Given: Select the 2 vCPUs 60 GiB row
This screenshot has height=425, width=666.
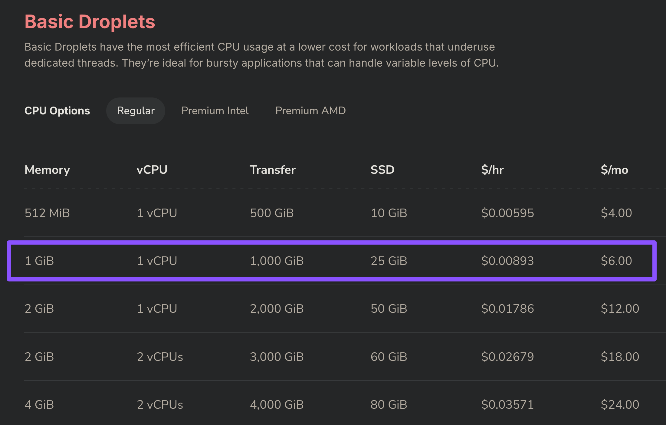Looking at the screenshot, I should click(x=345, y=357).
